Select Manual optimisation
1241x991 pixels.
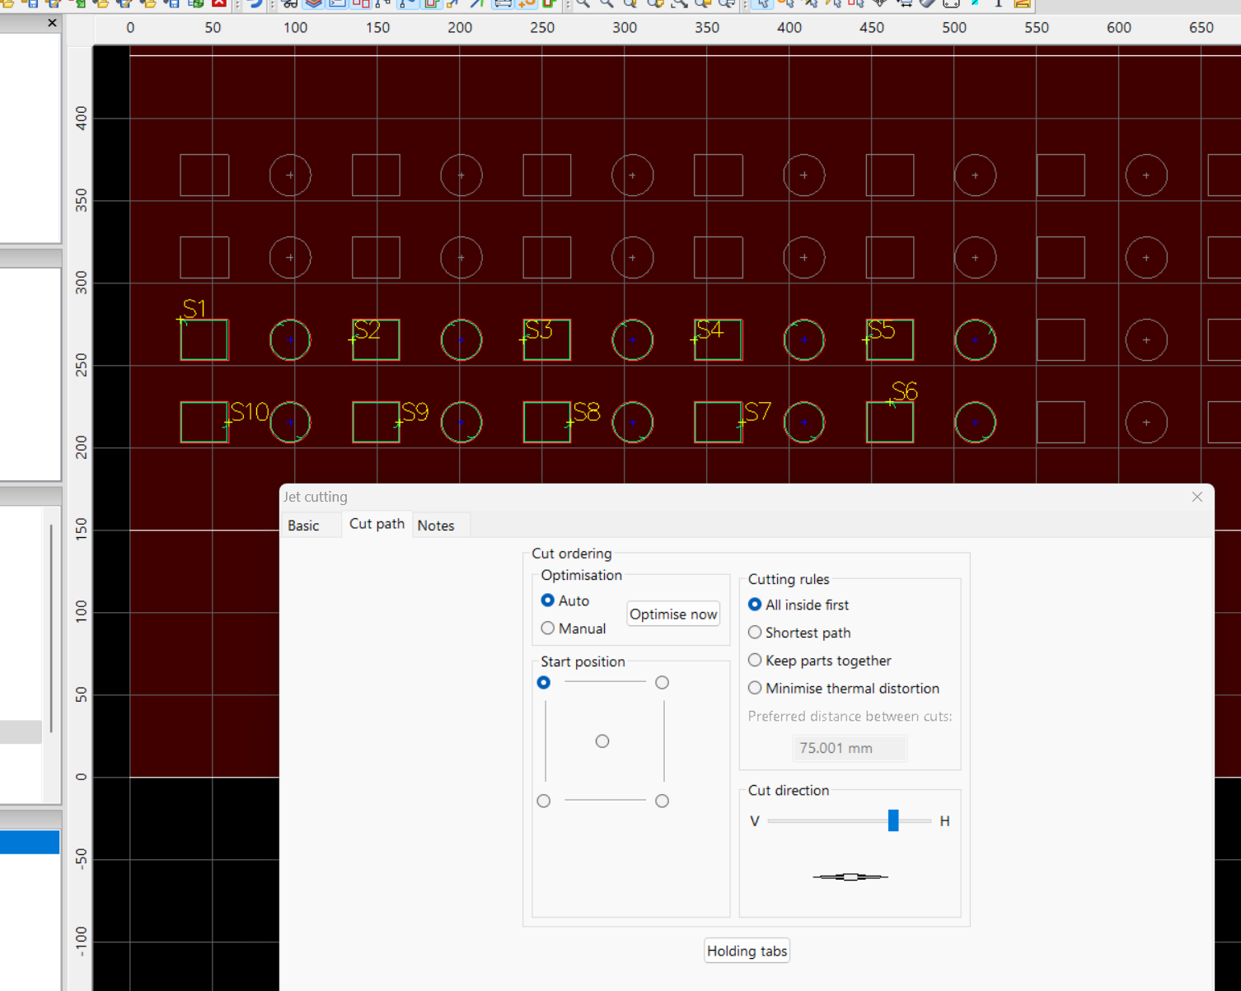548,629
